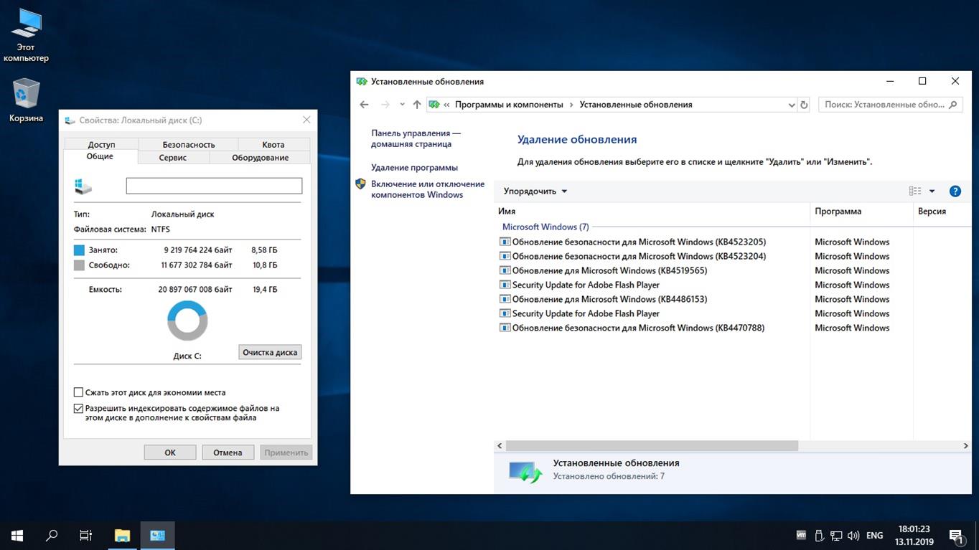This screenshot has height=550, width=979.
Task: Open the volume icon in system tray
Action: [x=853, y=535]
